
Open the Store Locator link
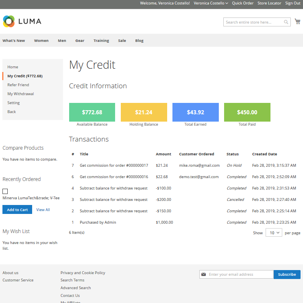269,3
